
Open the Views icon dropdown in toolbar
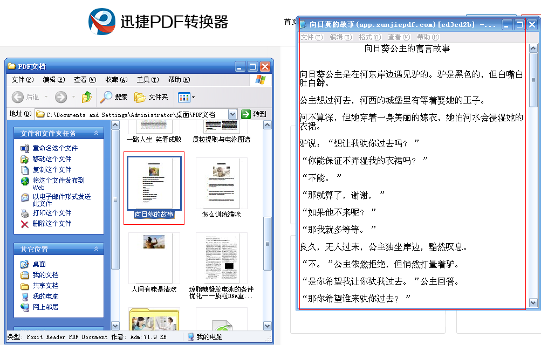point(187,98)
